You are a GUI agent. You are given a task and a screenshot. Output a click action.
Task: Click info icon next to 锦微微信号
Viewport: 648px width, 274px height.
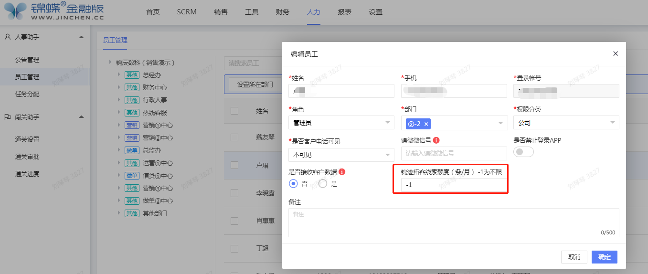pyautogui.click(x=436, y=141)
